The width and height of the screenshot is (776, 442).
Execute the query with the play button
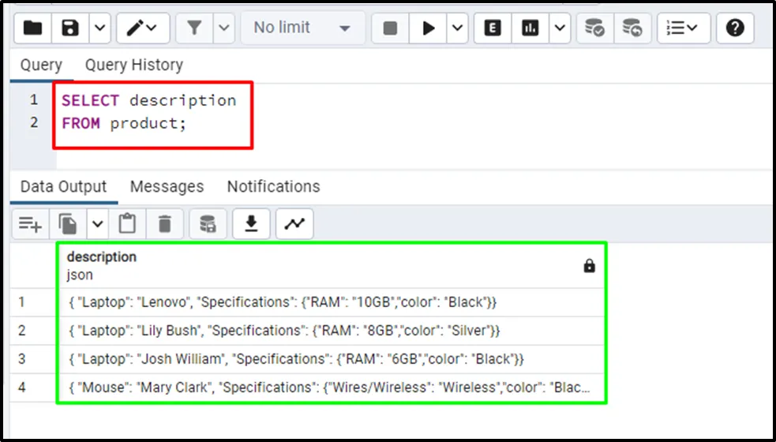(x=429, y=28)
